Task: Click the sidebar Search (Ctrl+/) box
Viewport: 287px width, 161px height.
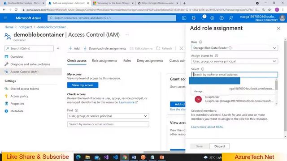Action: tap(29, 48)
